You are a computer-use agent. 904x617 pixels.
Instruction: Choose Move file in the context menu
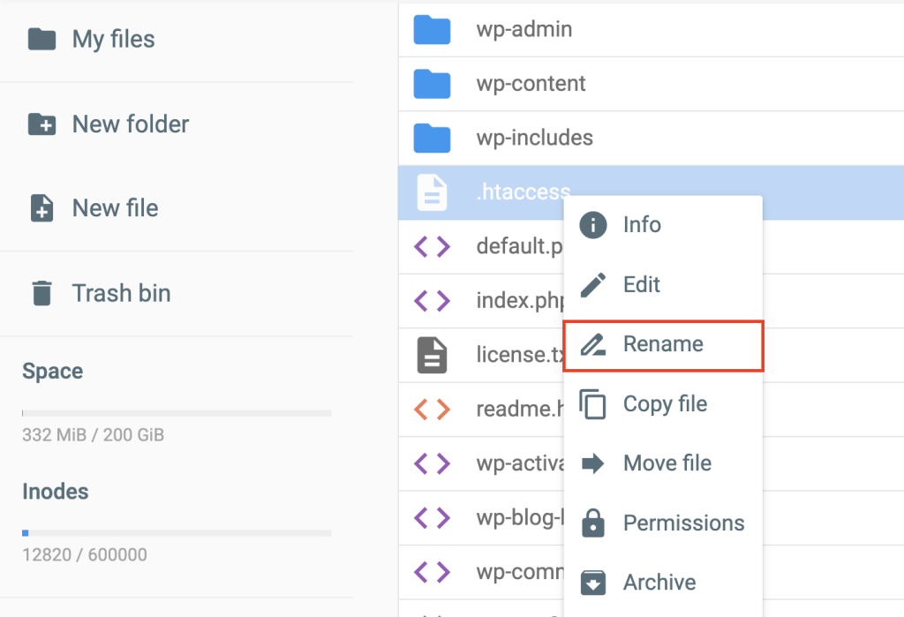coord(665,463)
